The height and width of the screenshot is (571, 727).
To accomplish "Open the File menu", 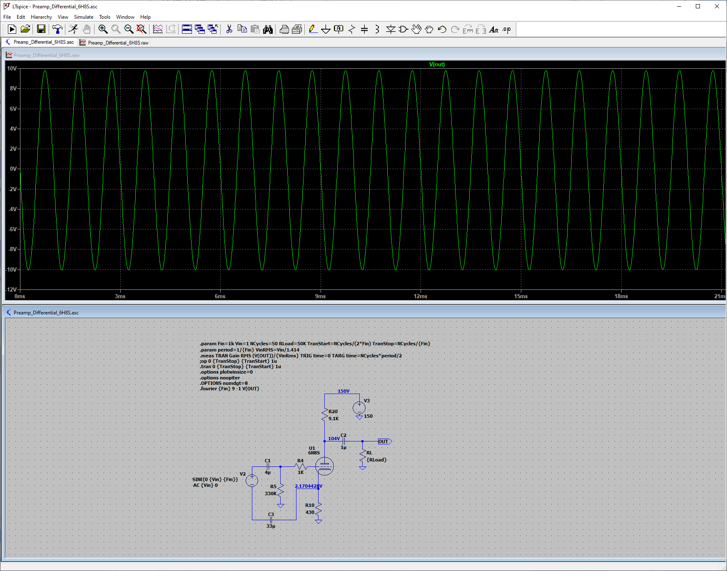I will [x=7, y=17].
